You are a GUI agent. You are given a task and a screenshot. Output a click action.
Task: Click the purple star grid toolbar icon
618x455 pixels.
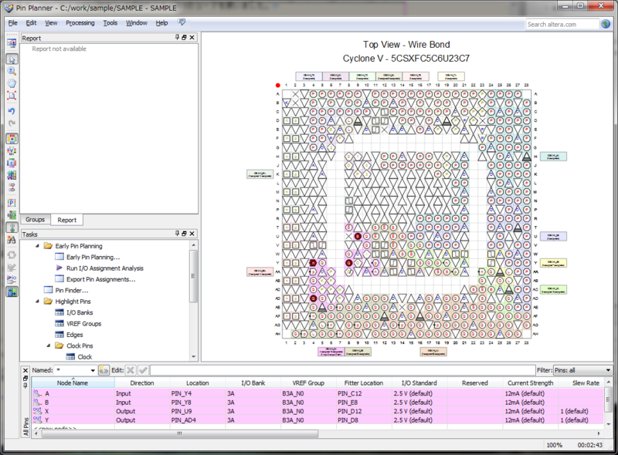pos(12,175)
